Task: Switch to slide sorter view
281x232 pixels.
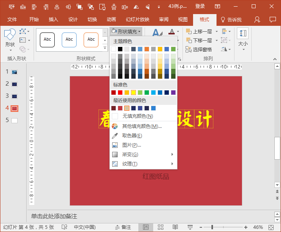Action: [161, 227]
